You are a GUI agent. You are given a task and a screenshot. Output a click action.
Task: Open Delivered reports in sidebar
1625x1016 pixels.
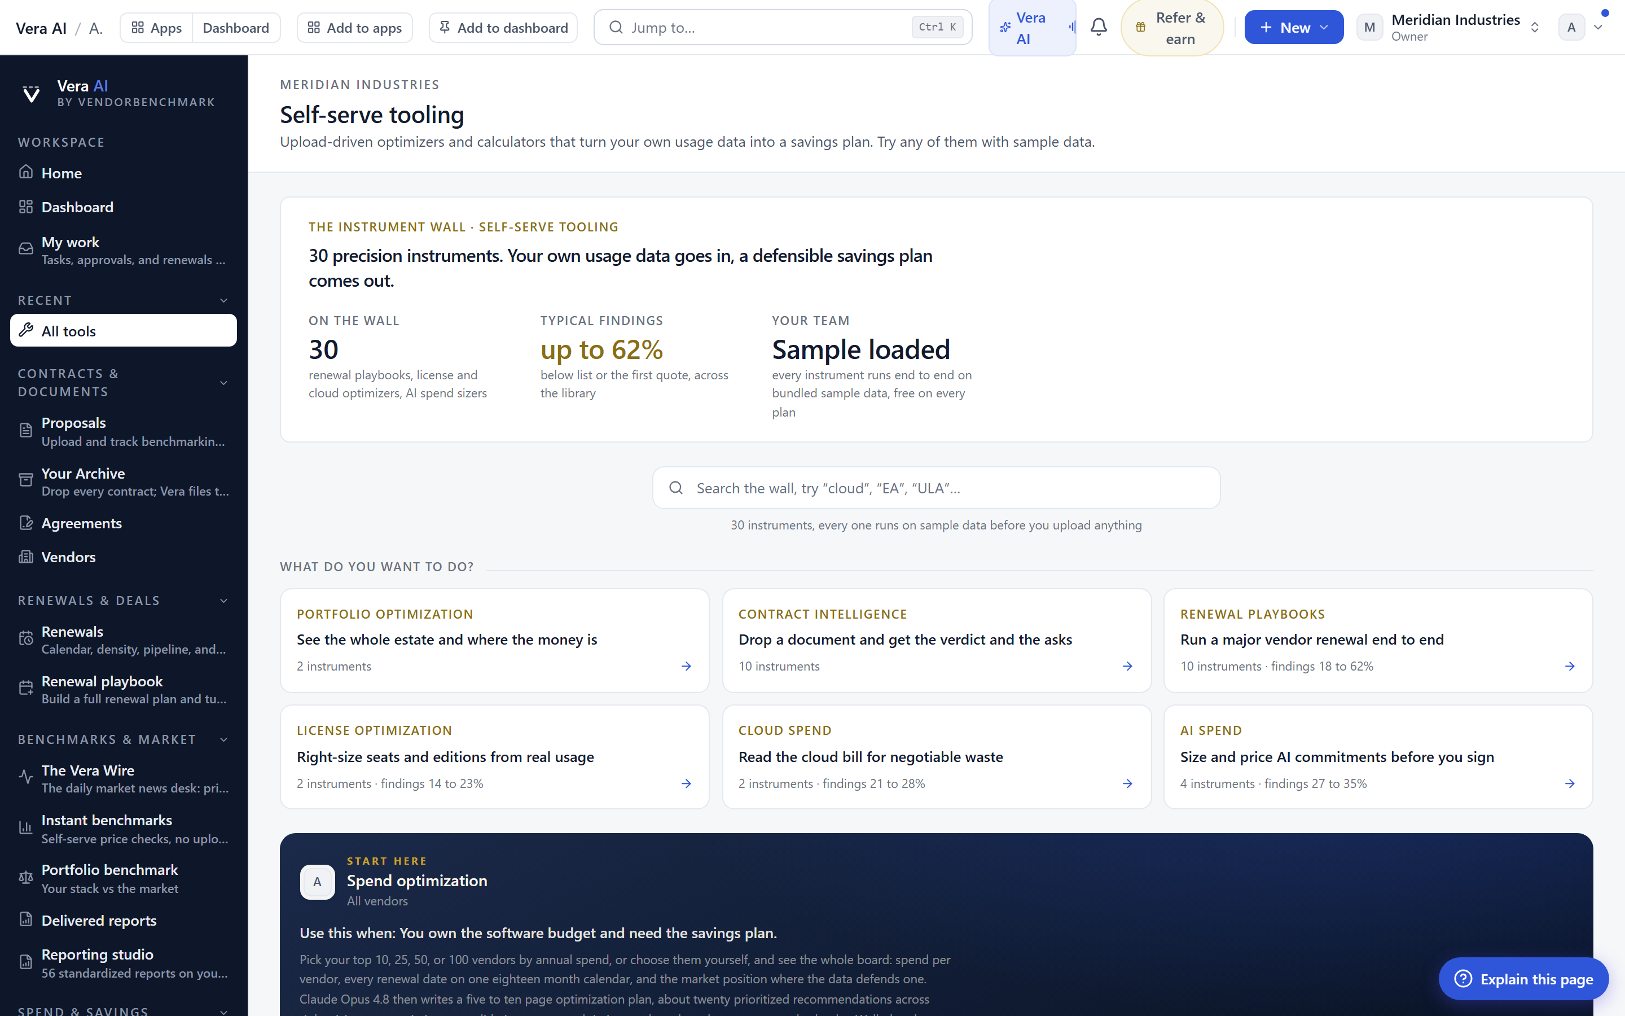click(124, 920)
